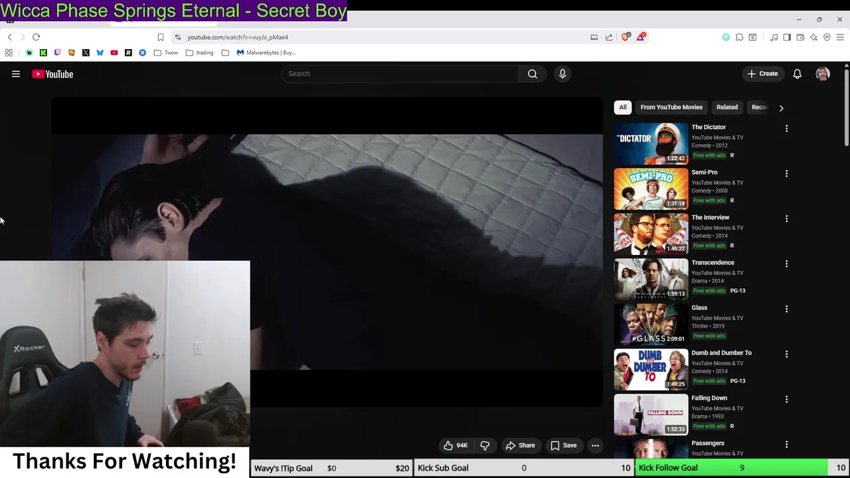Open Brave Wallet icon
The width and height of the screenshot is (850, 478).
800,37
